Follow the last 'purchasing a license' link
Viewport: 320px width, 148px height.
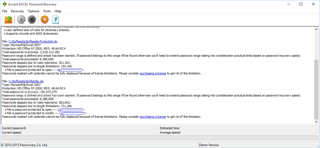[x=153, y=117]
